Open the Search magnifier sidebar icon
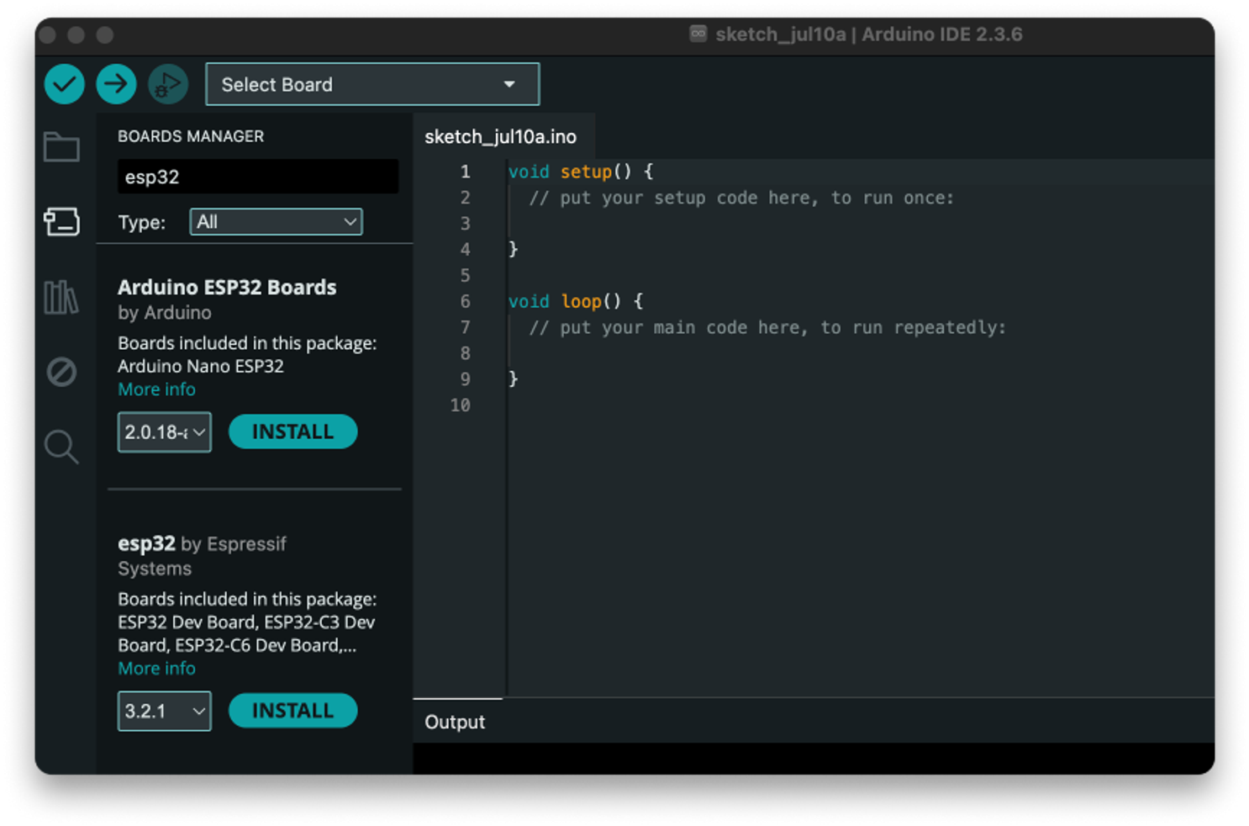 (61, 447)
